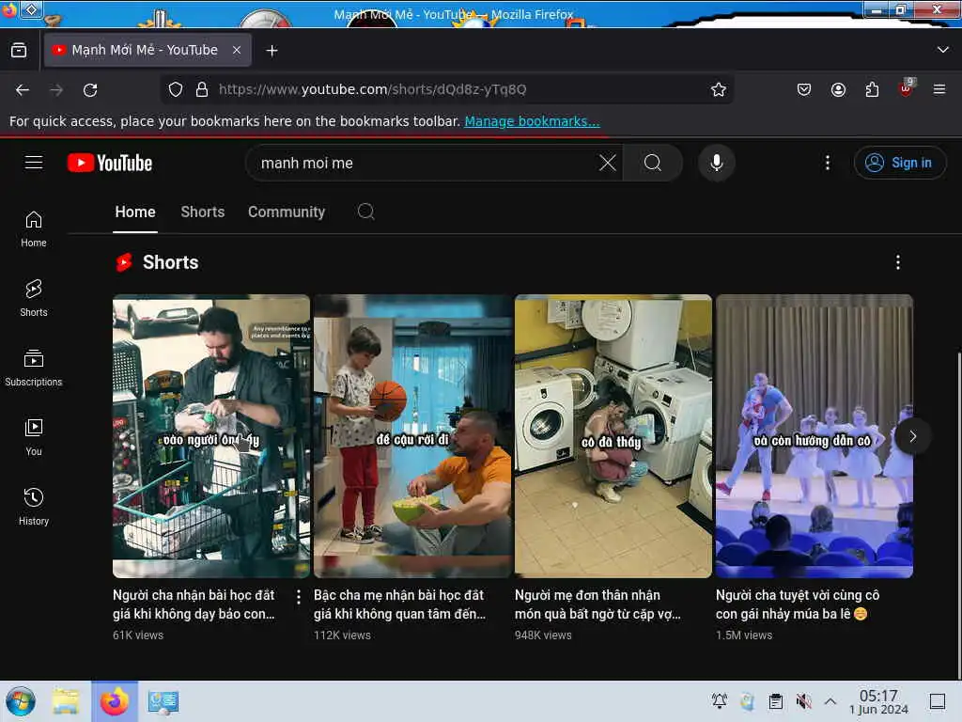
Task: Click the Firefox address bar URL
Action: pyautogui.click(x=372, y=89)
